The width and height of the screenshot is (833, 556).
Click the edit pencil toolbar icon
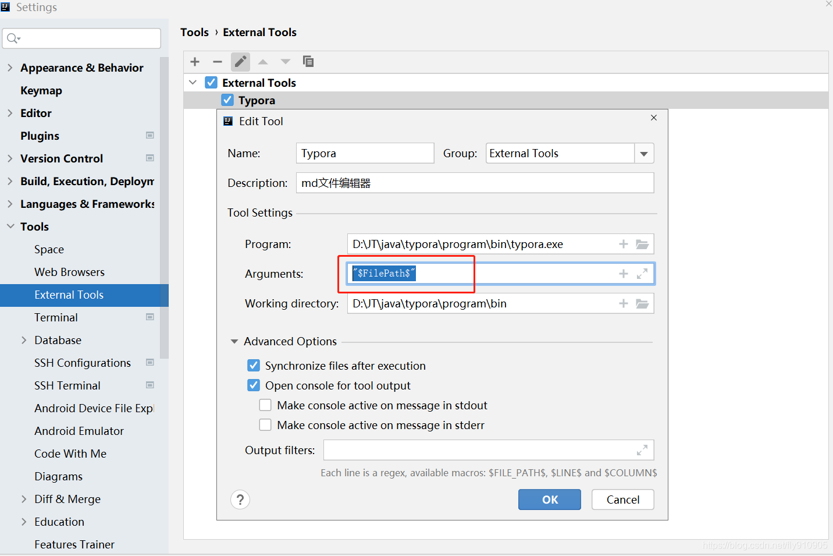click(x=240, y=62)
